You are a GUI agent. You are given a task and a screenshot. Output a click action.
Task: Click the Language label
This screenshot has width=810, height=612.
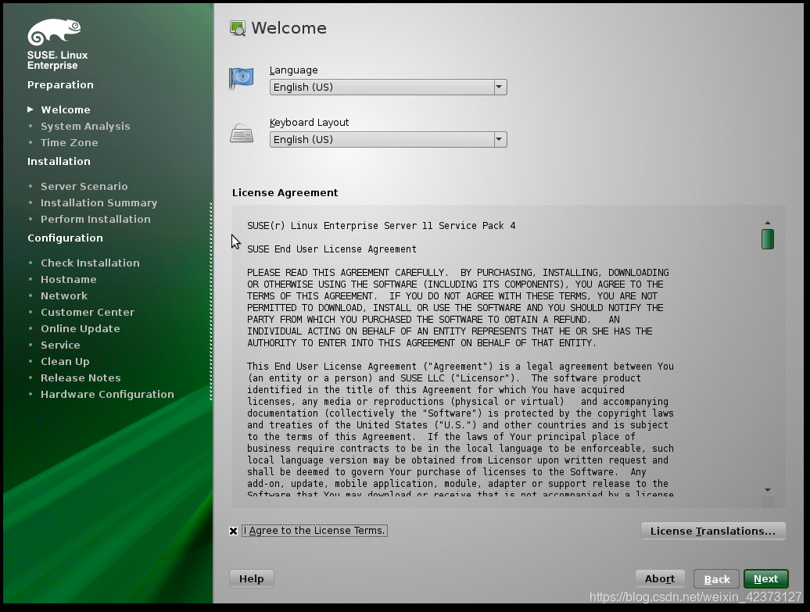[293, 70]
